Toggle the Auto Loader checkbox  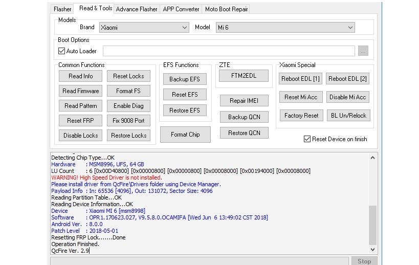[61, 51]
